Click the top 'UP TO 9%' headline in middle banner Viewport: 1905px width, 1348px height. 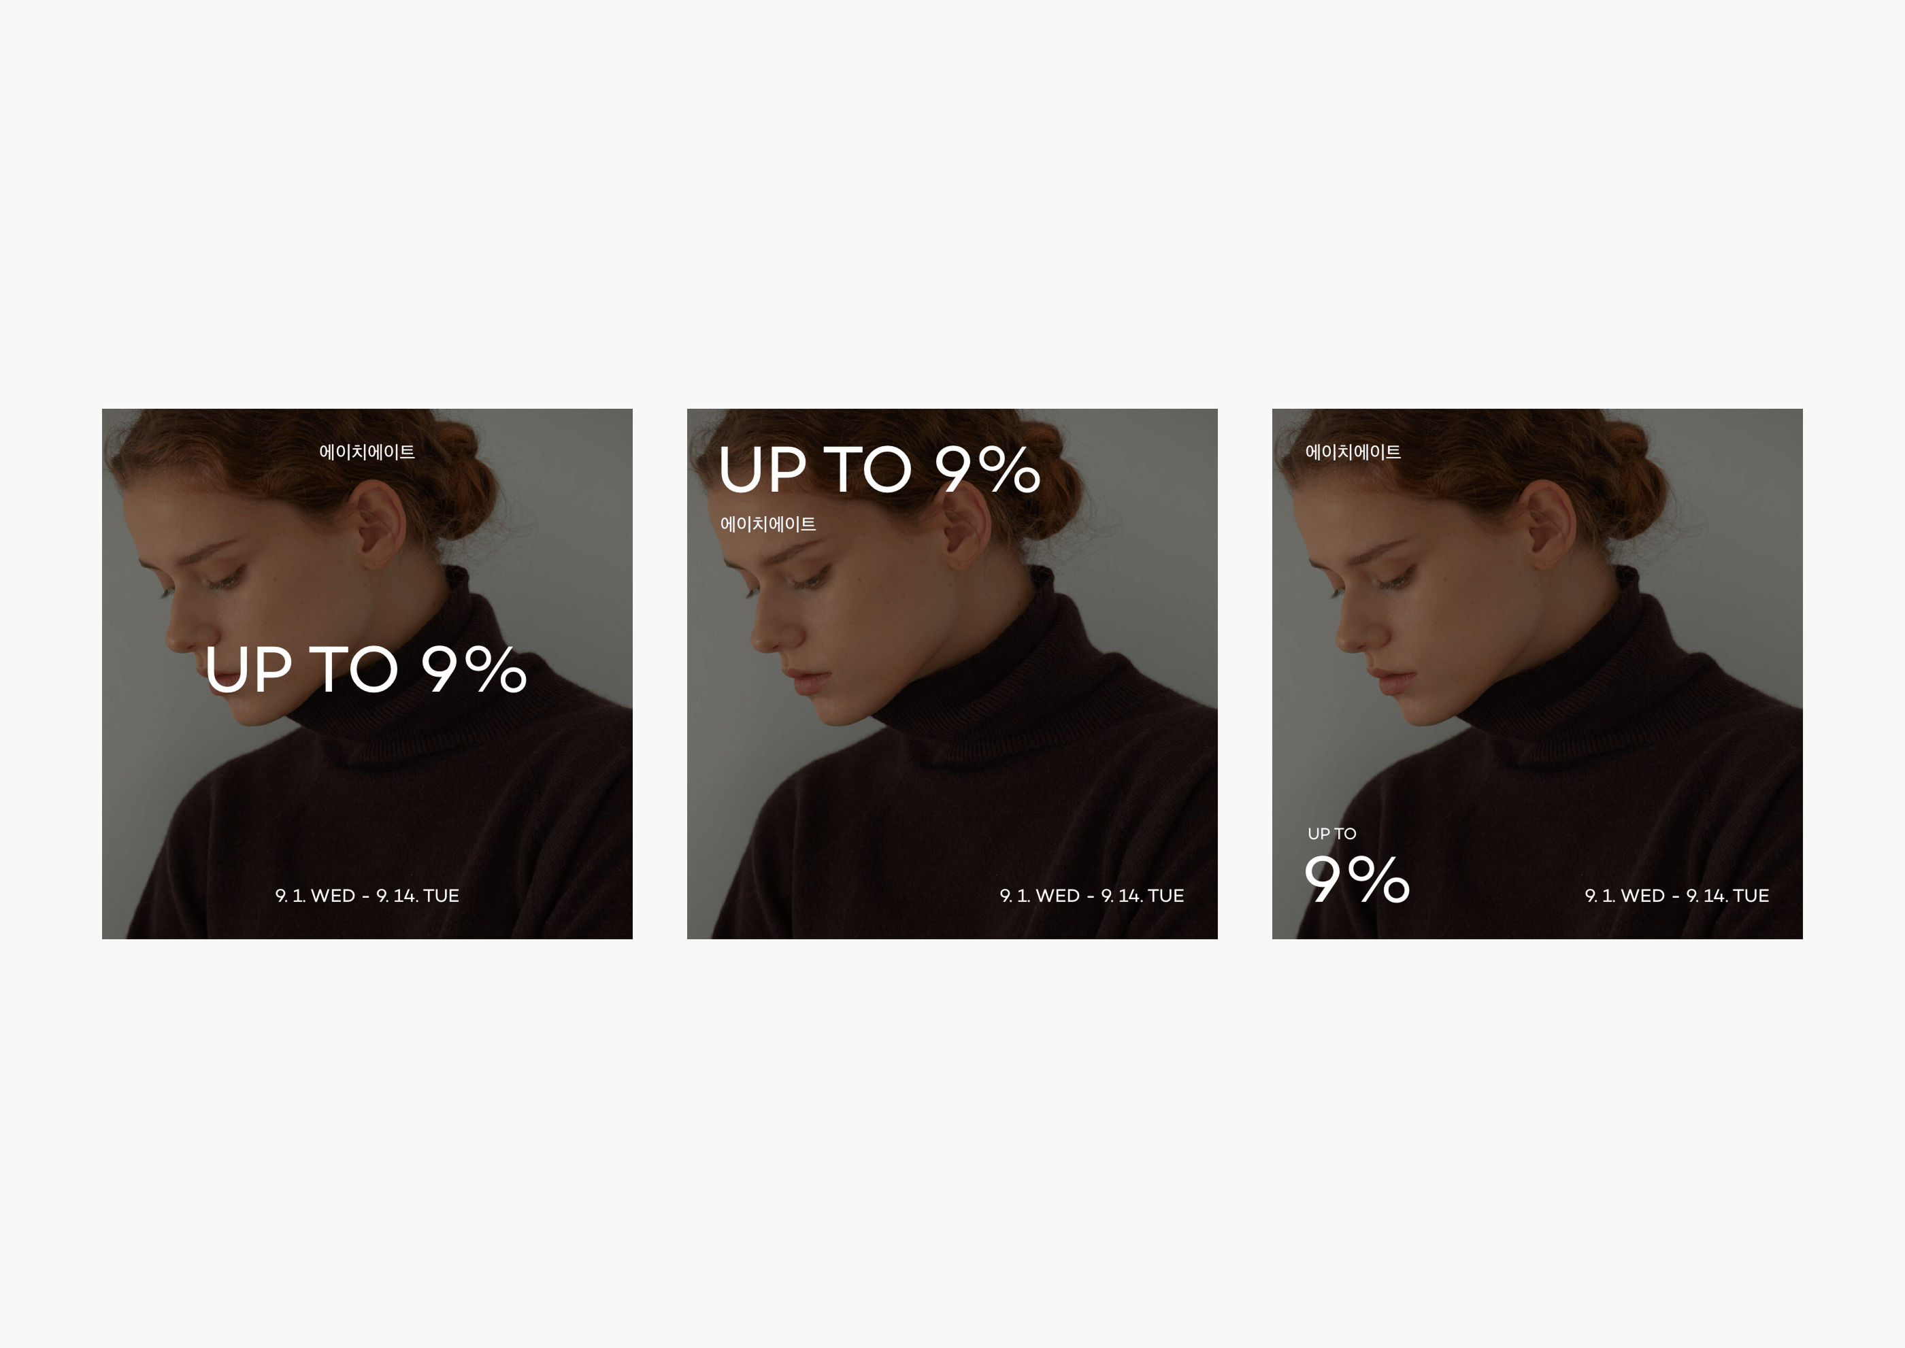click(880, 469)
